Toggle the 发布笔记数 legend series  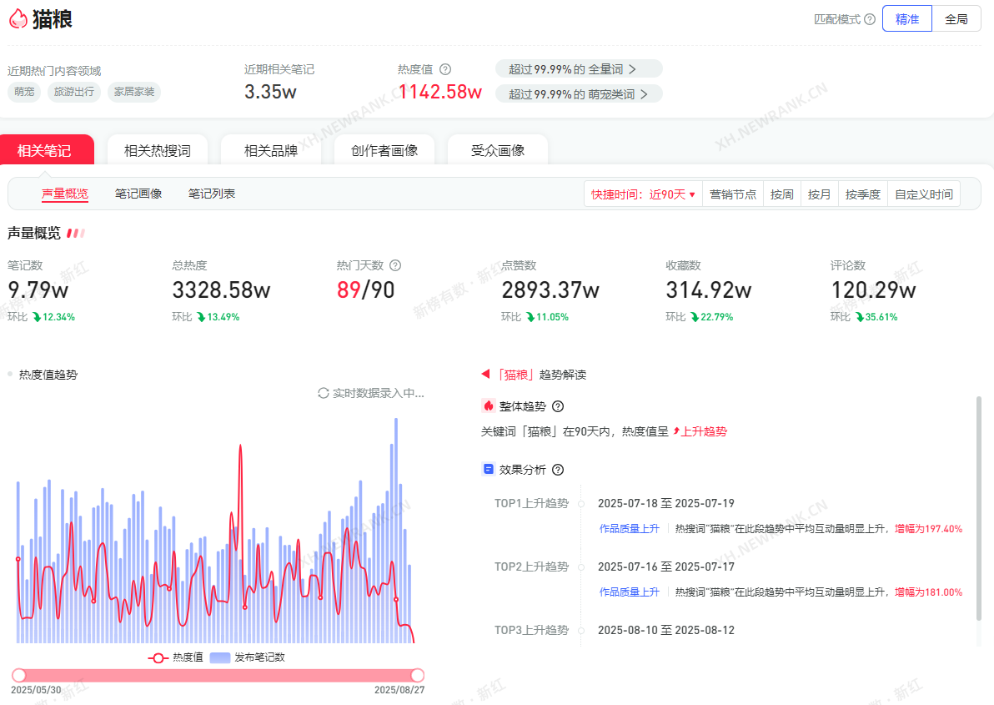click(x=248, y=657)
